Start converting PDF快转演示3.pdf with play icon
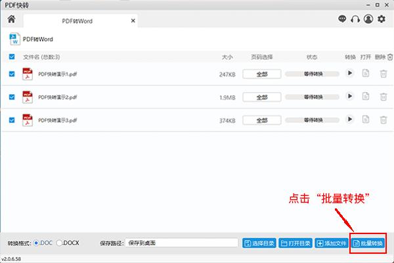The image size is (394, 263). 349,119
